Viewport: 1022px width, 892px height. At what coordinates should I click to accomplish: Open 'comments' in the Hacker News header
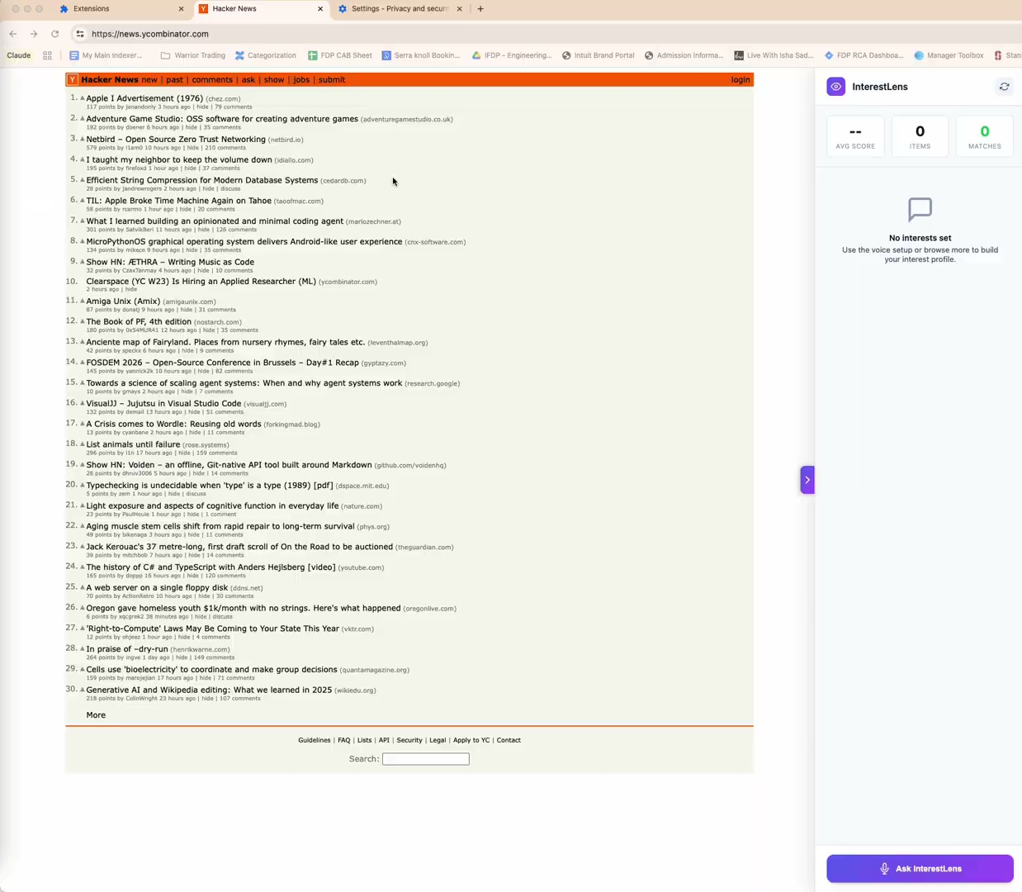point(212,80)
